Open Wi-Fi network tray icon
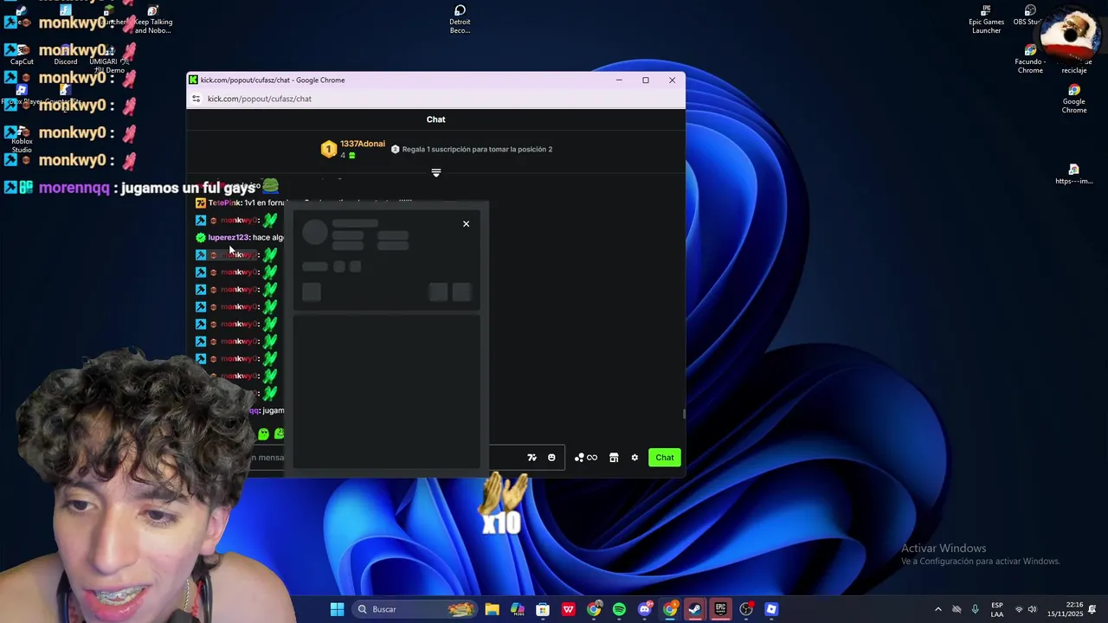The height and width of the screenshot is (623, 1108). (x=1018, y=609)
